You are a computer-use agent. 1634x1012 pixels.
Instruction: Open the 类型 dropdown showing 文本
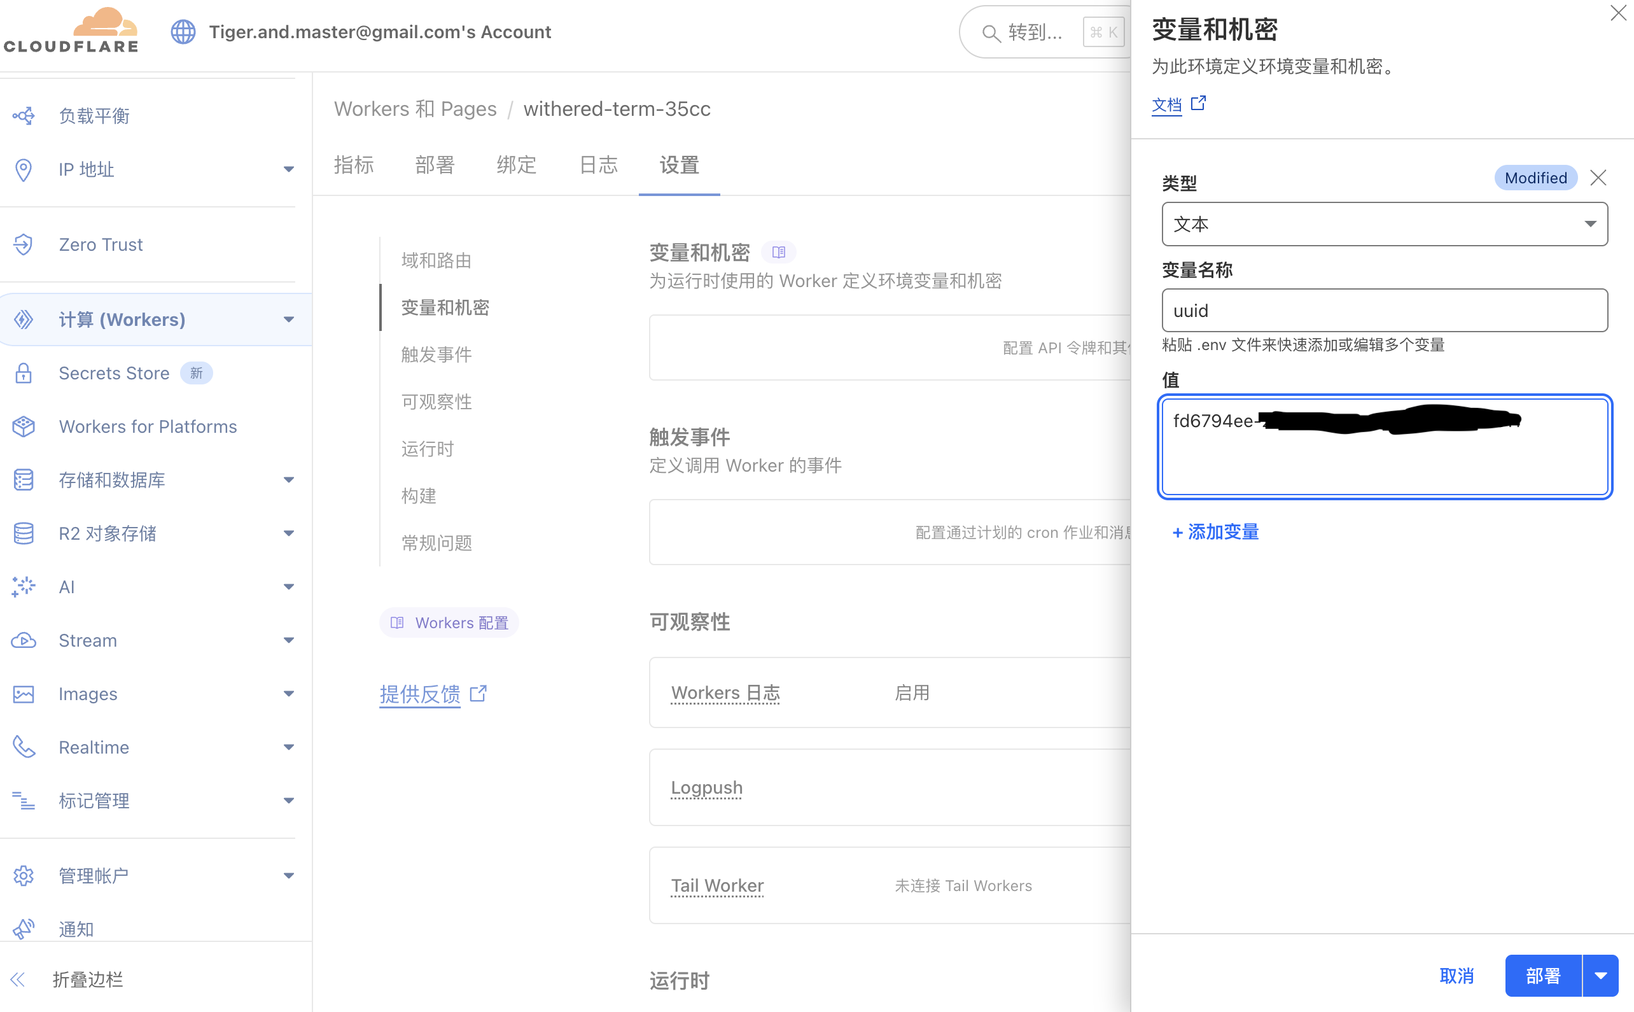(x=1385, y=224)
